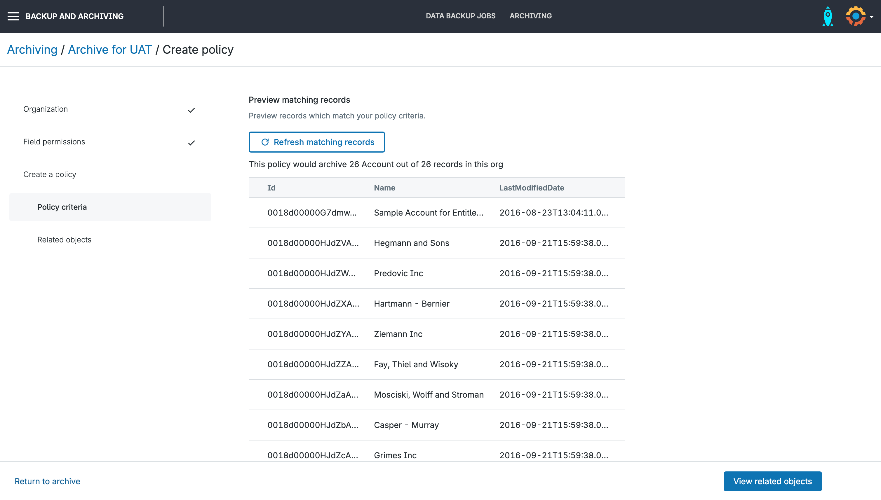Viewport: 881px width, 500px height.
Task: Select Create a policy step
Action: [50, 174]
